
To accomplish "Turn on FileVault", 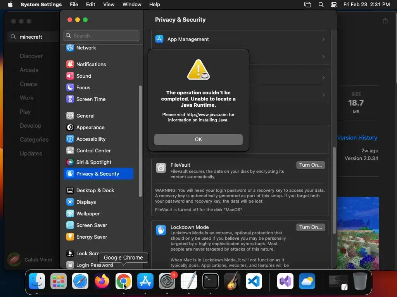I will [311, 165].
